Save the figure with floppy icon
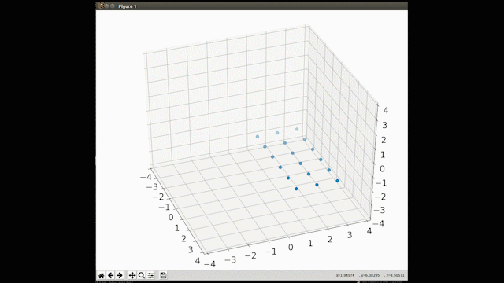 click(163, 275)
